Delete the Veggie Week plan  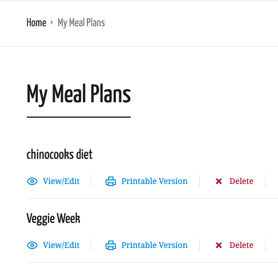pos(241,245)
